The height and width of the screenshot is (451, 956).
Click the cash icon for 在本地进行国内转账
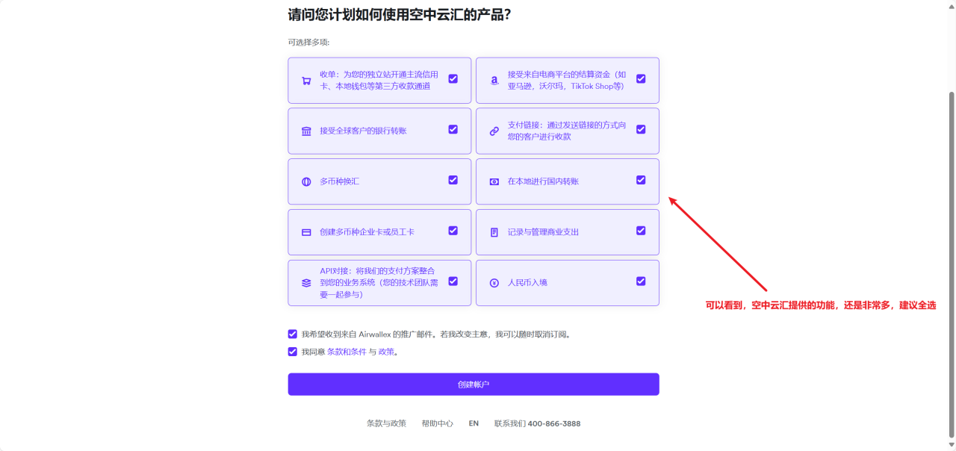point(494,181)
